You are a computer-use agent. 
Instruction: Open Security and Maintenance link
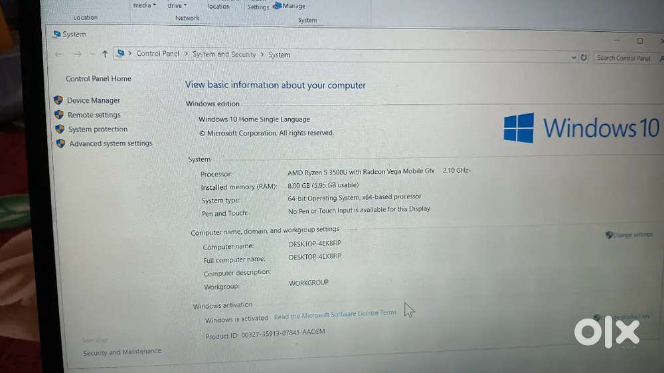(x=122, y=352)
